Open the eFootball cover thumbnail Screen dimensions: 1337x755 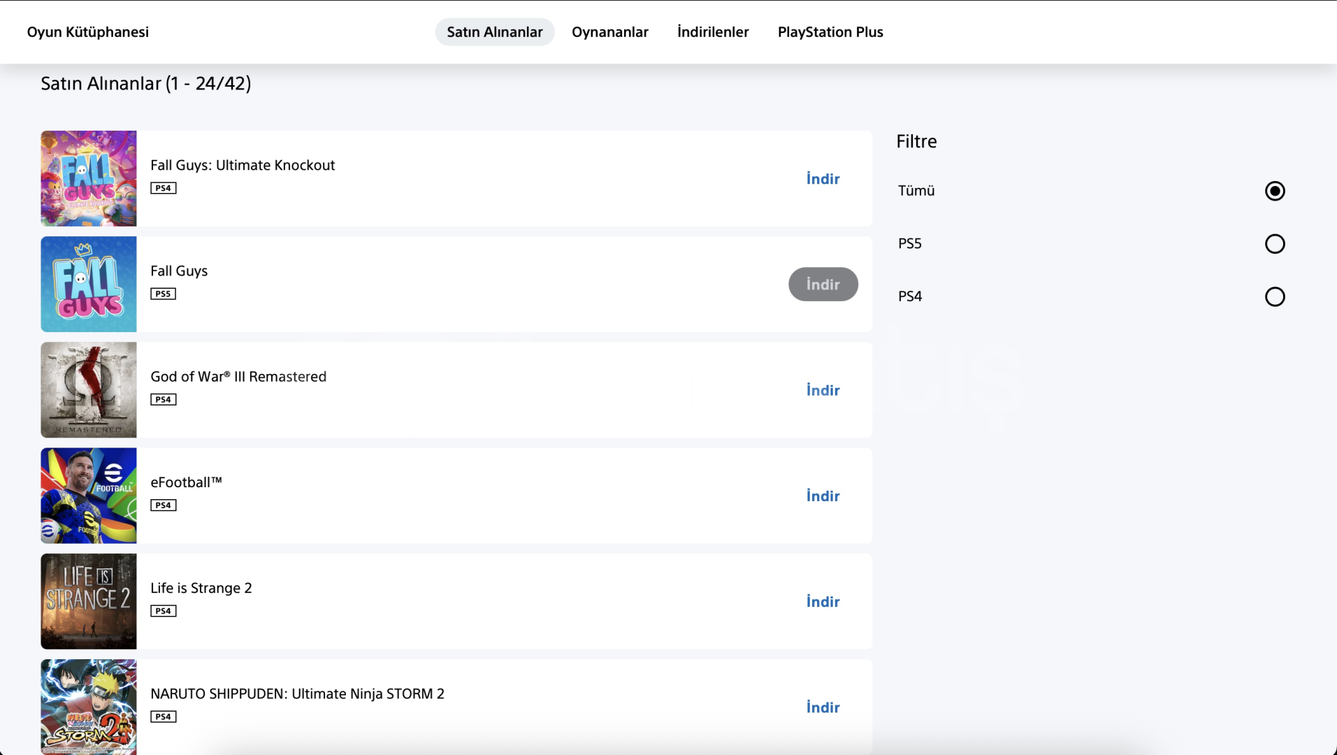tap(89, 496)
